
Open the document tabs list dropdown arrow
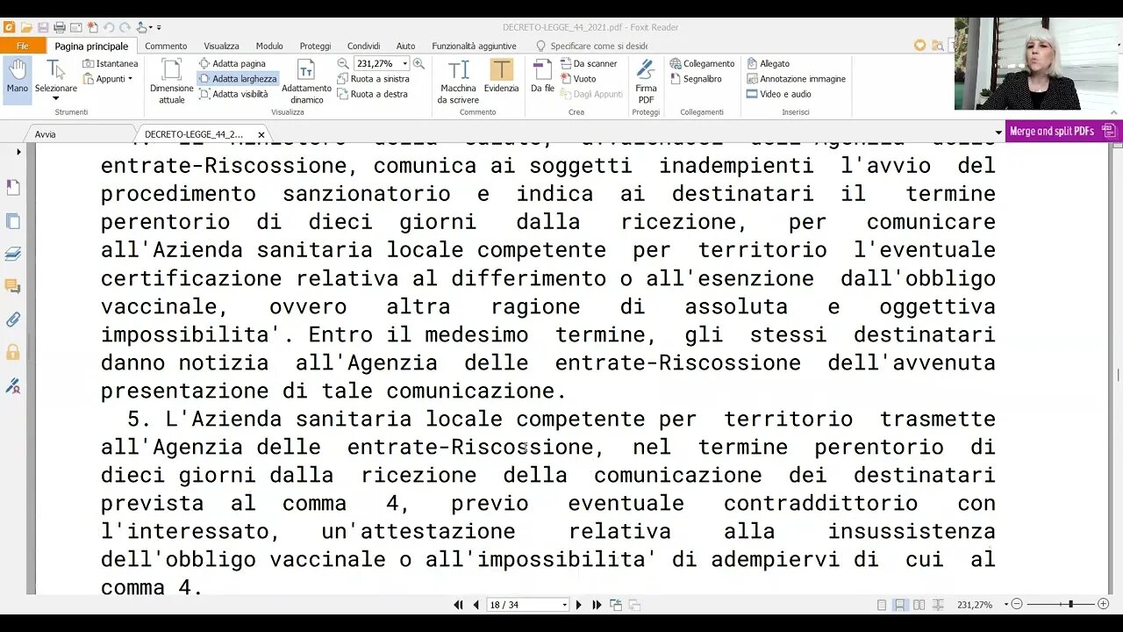[998, 133]
